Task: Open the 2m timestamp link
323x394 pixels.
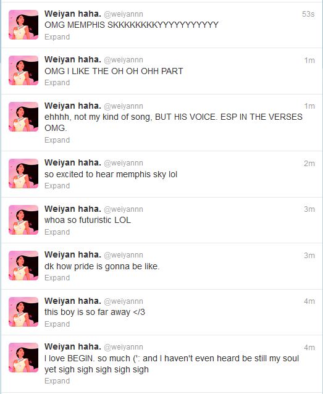Action: point(309,163)
